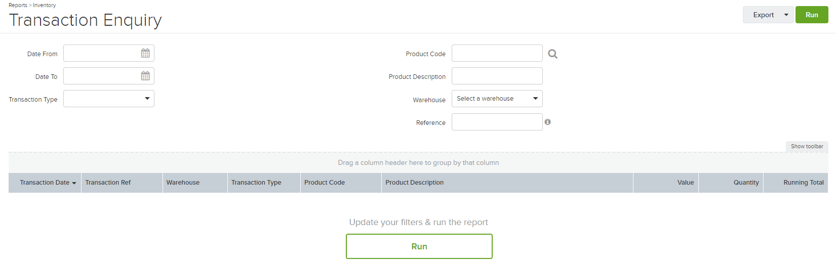Click the large outlined Run button
Viewport: 836px width, 261px height.
(x=419, y=246)
